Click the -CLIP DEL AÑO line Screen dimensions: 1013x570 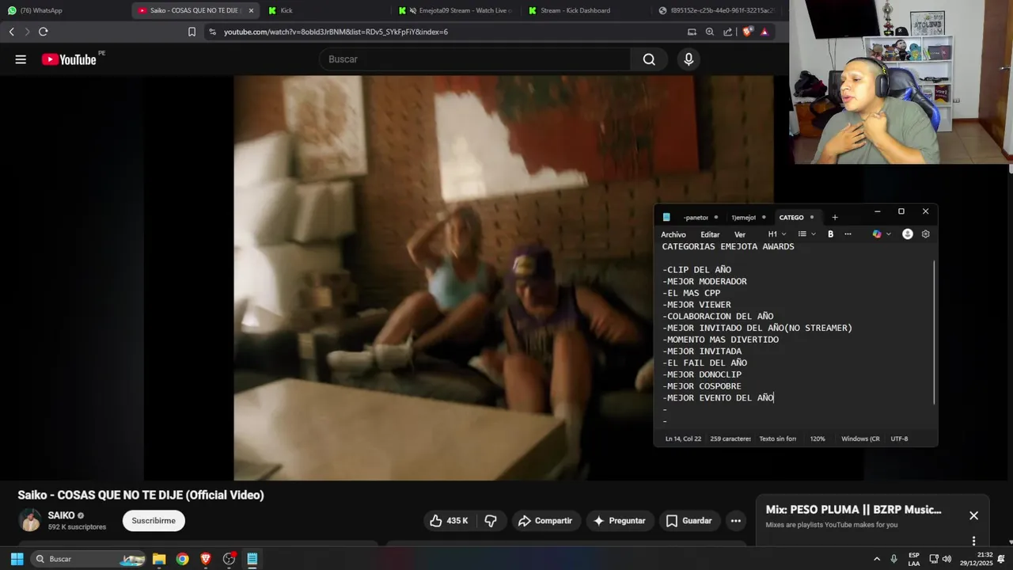(697, 270)
